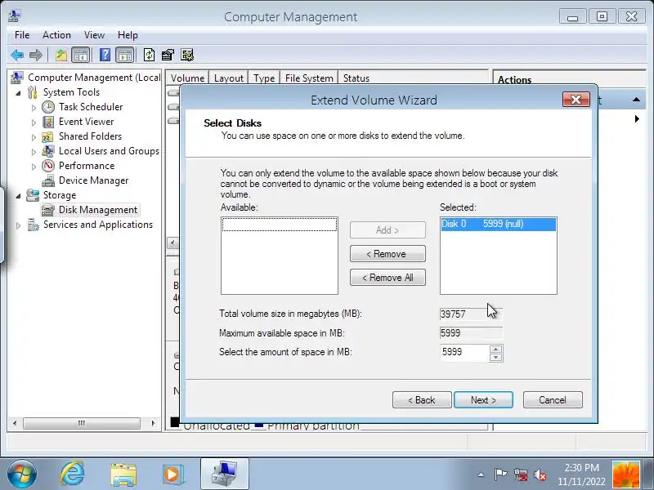
Task: Collapse the Storage tree node
Action: (x=18, y=196)
